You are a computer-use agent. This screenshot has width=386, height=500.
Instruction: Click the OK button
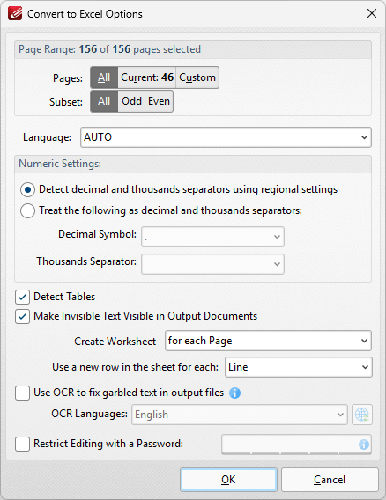pos(228,480)
